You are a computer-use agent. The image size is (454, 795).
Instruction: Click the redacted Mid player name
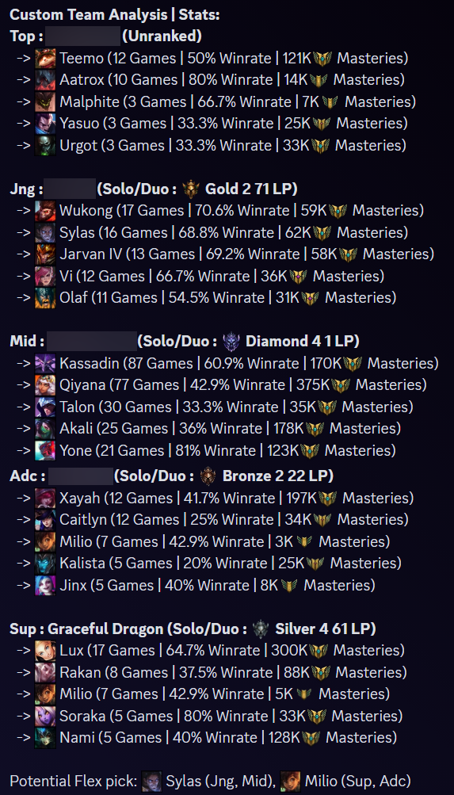92,342
